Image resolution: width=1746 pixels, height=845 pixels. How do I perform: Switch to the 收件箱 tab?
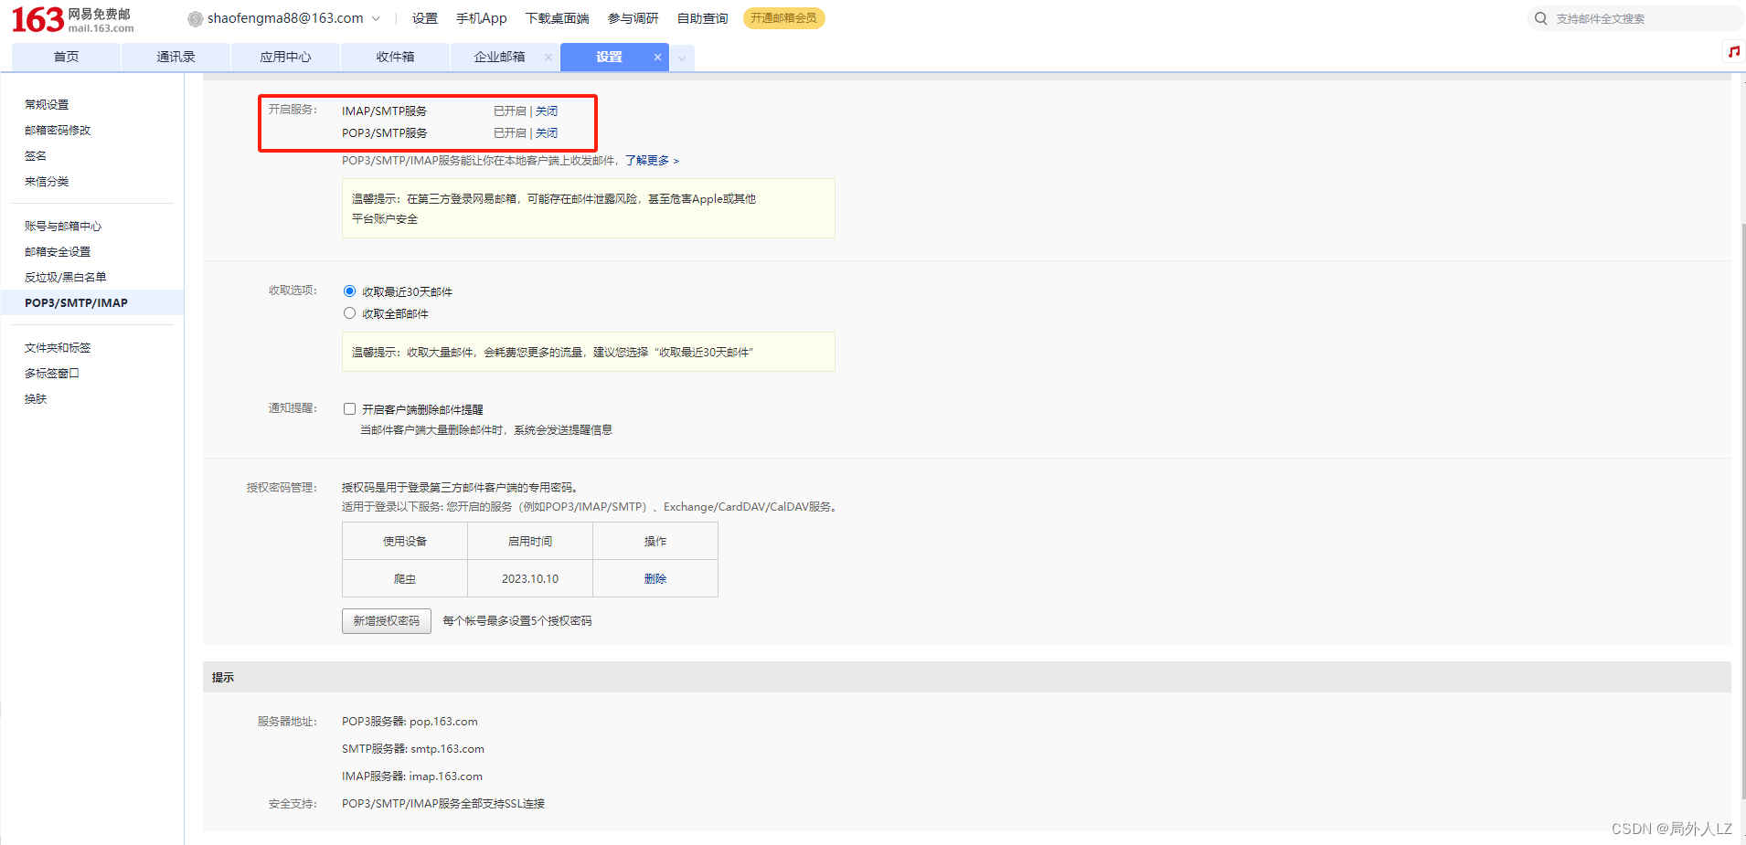coord(395,56)
